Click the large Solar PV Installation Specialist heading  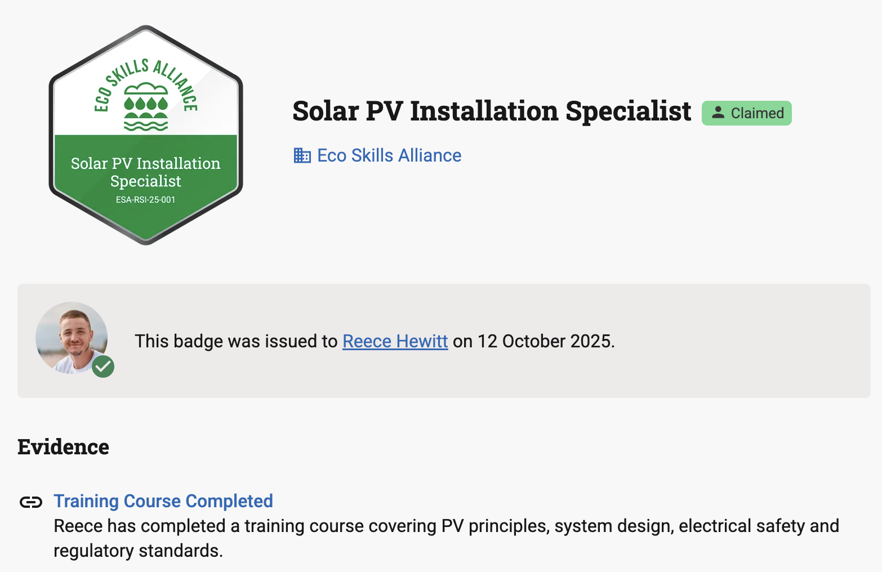(492, 111)
